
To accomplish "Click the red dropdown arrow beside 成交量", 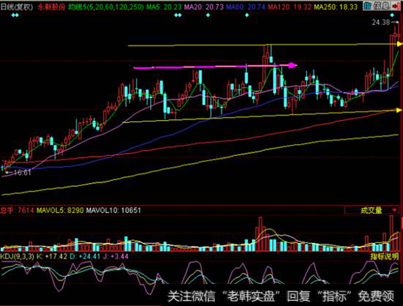I will (x=394, y=211).
